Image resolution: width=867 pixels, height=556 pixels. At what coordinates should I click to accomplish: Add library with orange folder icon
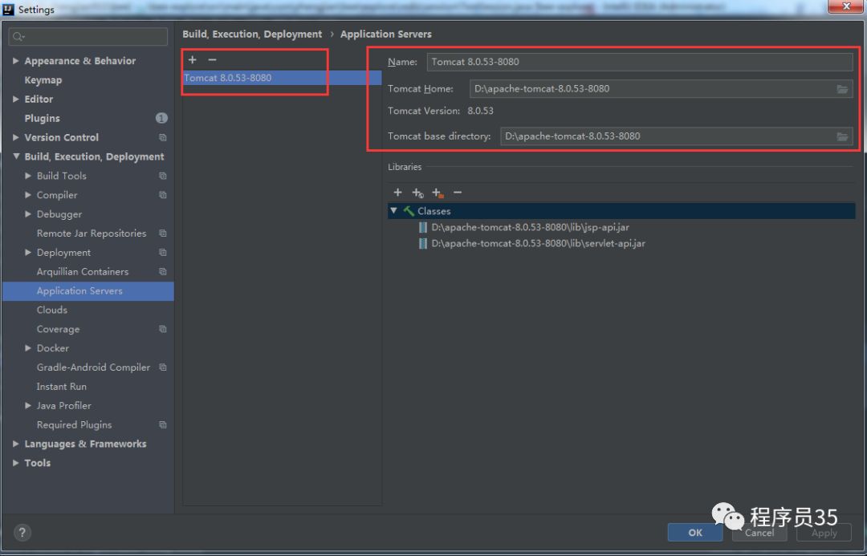coord(438,193)
